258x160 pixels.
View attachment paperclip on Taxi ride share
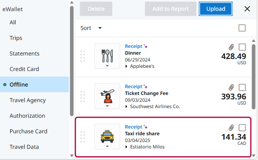pos(231,128)
